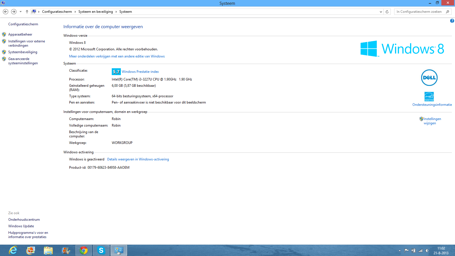Go up one level with Up arrow

coord(27,12)
